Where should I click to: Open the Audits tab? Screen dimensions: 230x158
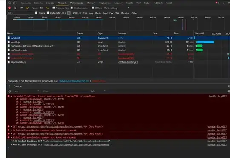click(x=129, y=3)
